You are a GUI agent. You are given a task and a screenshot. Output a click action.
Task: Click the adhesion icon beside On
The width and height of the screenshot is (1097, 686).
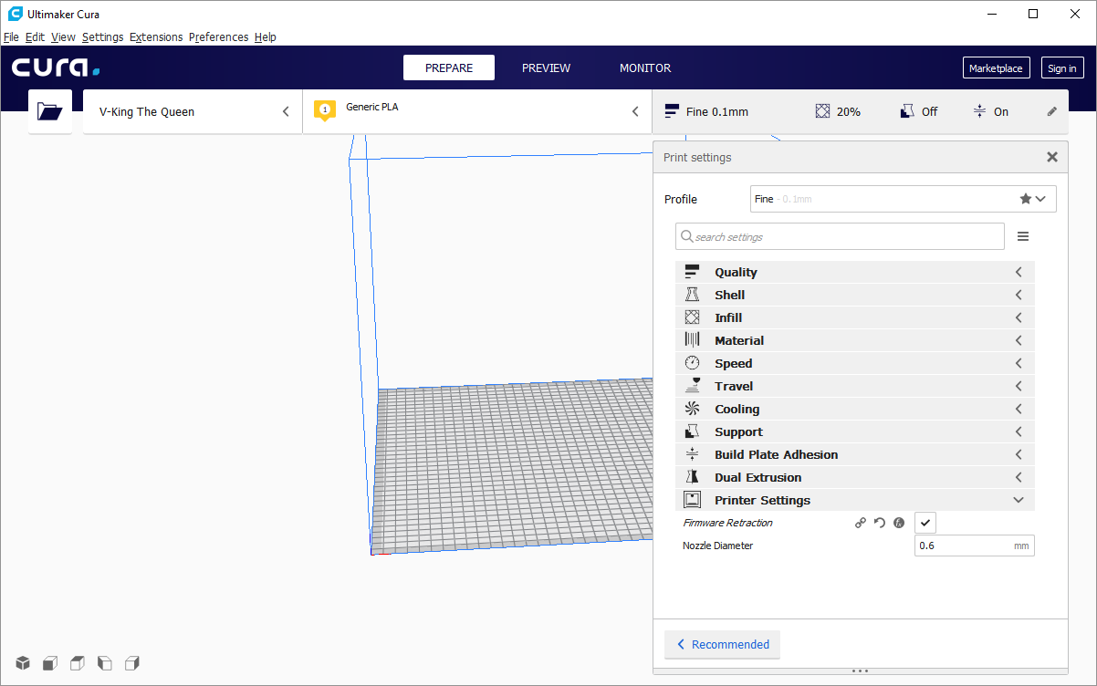coord(979,111)
